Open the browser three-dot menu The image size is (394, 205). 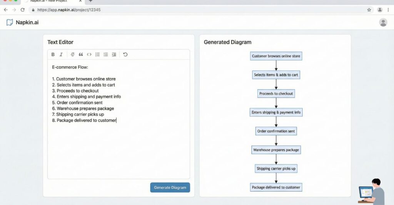(x=389, y=10)
